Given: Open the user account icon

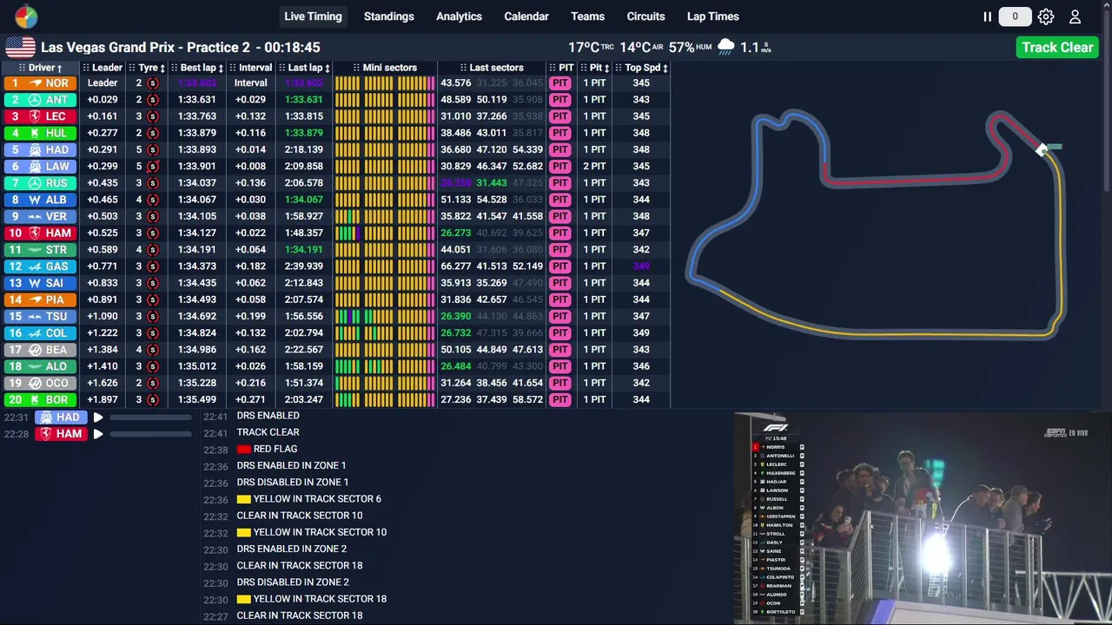Looking at the screenshot, I should point(1075,16).
